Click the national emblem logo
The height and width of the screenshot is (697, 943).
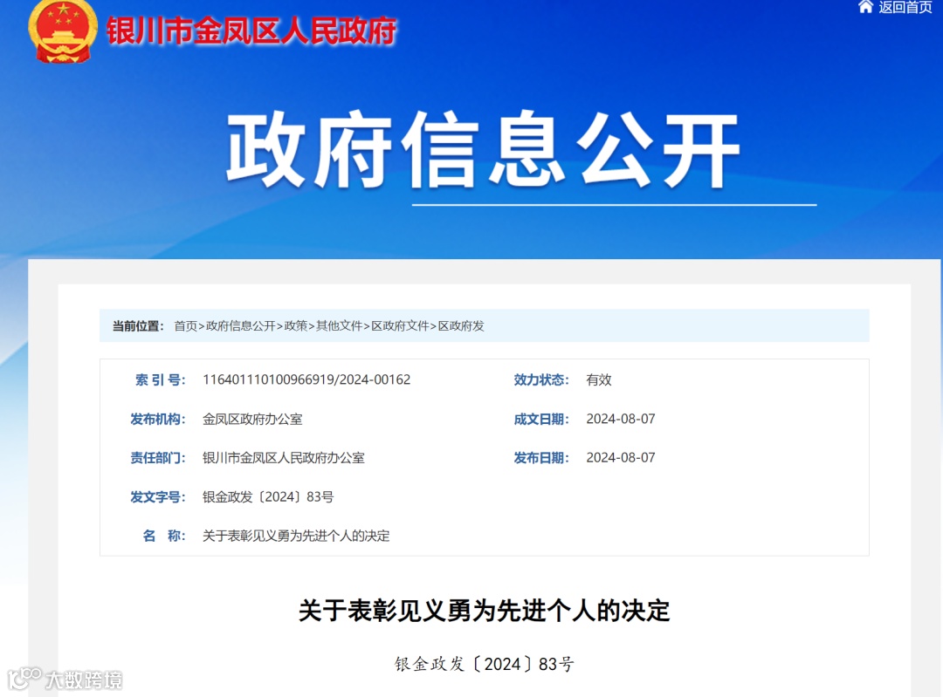pyautogui.click(x=63, y=31)
